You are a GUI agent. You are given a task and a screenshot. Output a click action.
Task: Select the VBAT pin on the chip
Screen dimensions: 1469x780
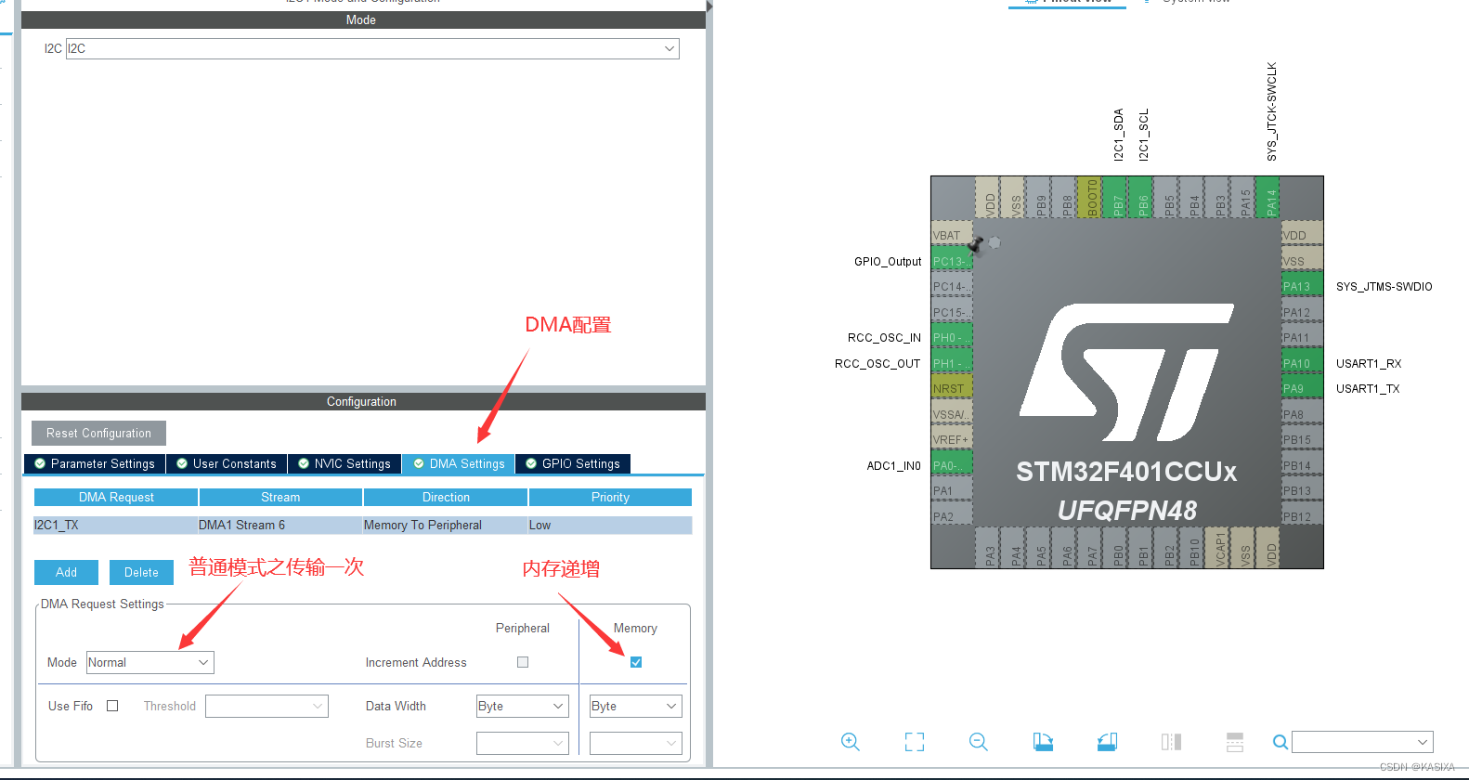(x=952, y=235)
